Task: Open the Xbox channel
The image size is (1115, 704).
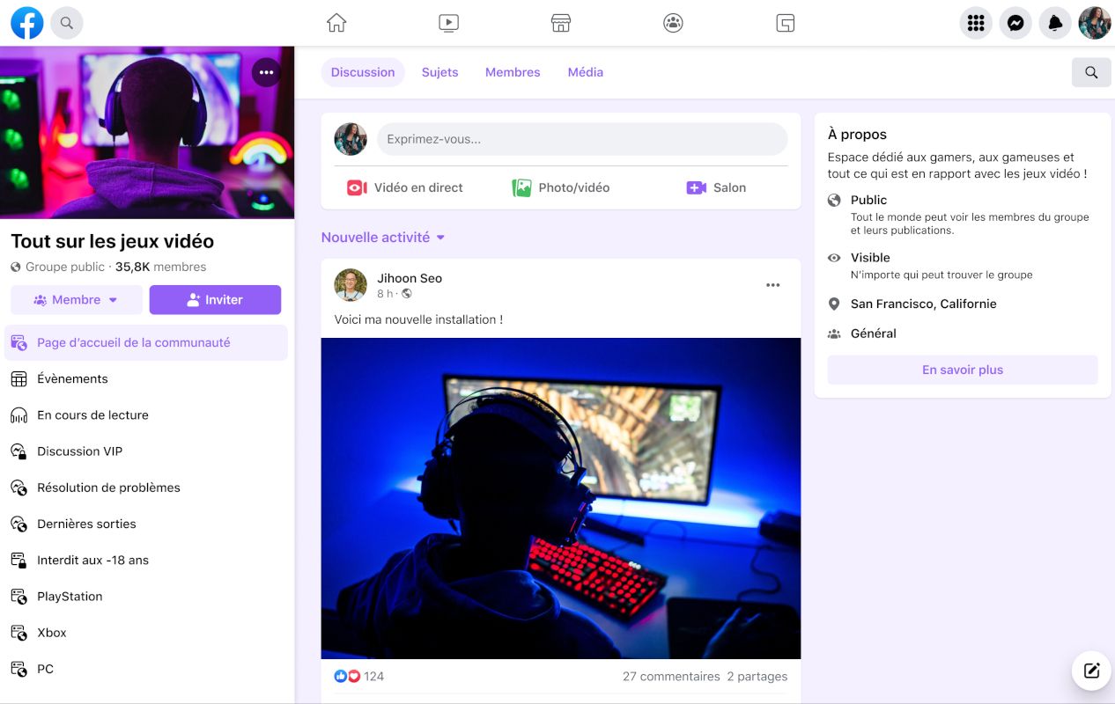Action: pos(146,632)
